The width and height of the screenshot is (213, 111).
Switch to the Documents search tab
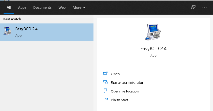click(x=42, y=7)
